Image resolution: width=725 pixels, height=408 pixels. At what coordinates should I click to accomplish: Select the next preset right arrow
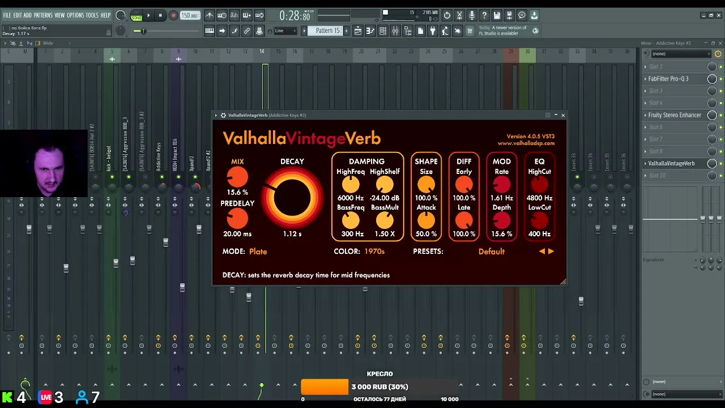tap(551, 252)
